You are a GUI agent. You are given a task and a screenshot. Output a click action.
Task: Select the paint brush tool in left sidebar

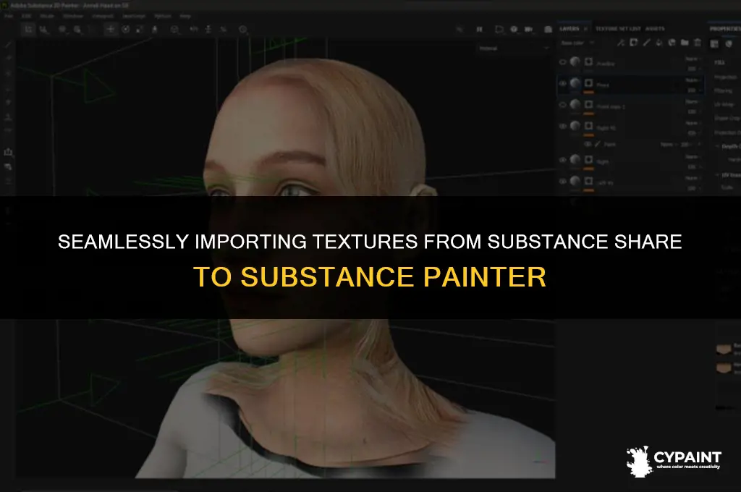tap(8, 44)
